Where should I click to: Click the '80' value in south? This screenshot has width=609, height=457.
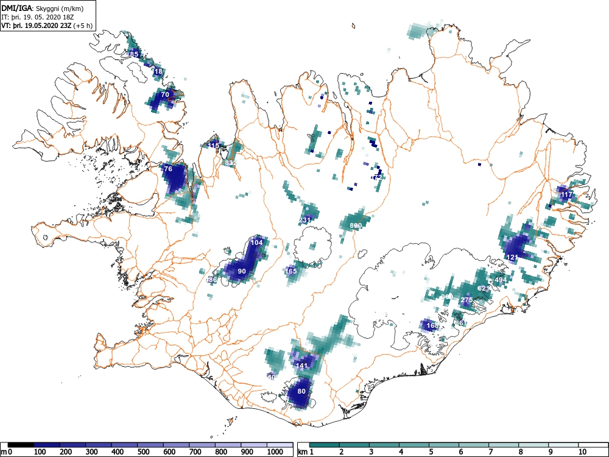point(301,391)
